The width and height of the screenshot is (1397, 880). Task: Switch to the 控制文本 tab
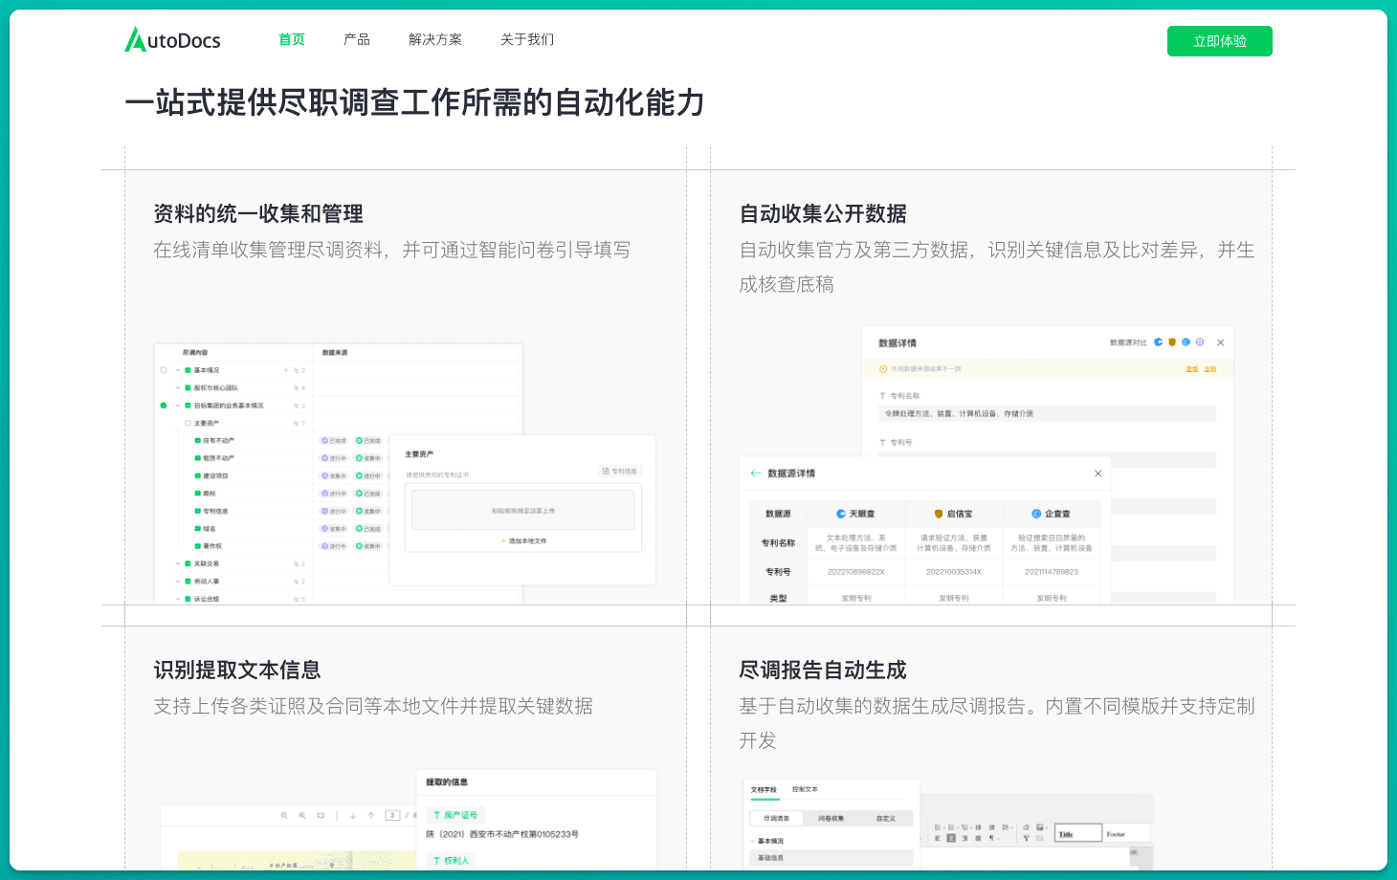805,789
